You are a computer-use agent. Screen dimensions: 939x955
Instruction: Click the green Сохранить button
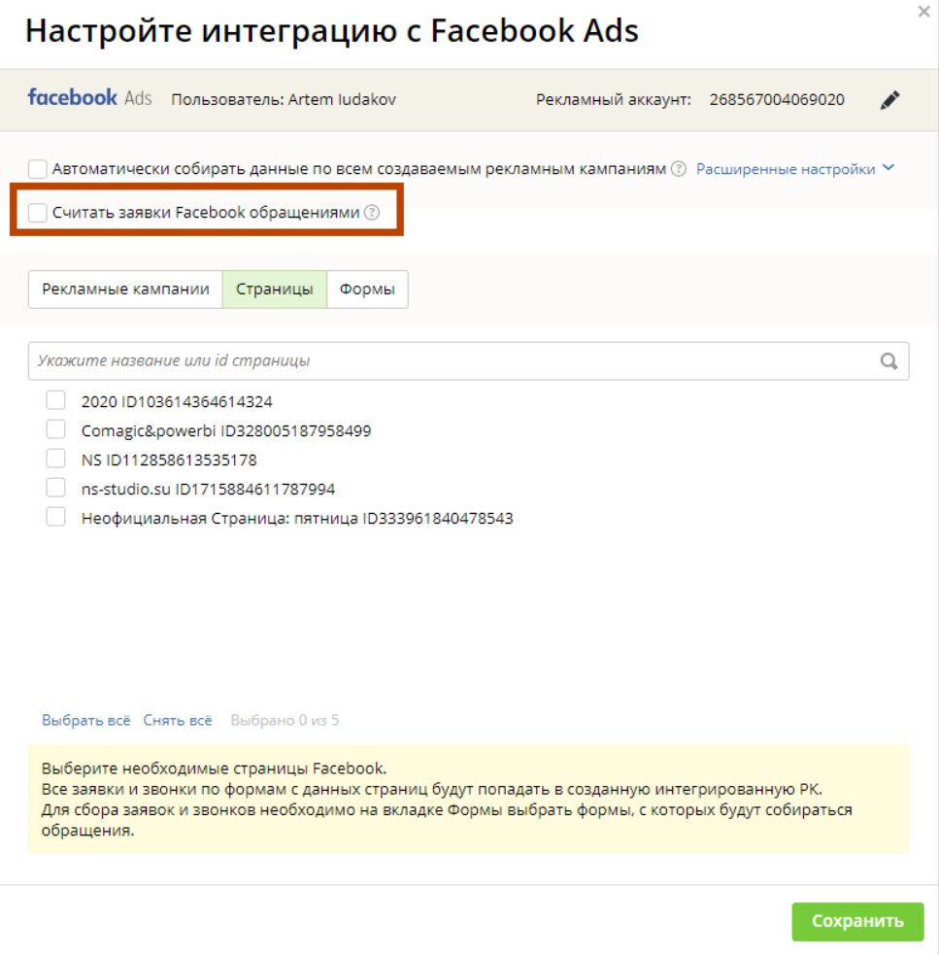(857, 922)
